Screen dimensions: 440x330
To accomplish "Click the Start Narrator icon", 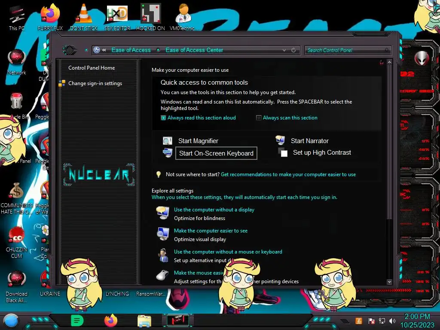I will pyautogui.click(x=280, y=140).
